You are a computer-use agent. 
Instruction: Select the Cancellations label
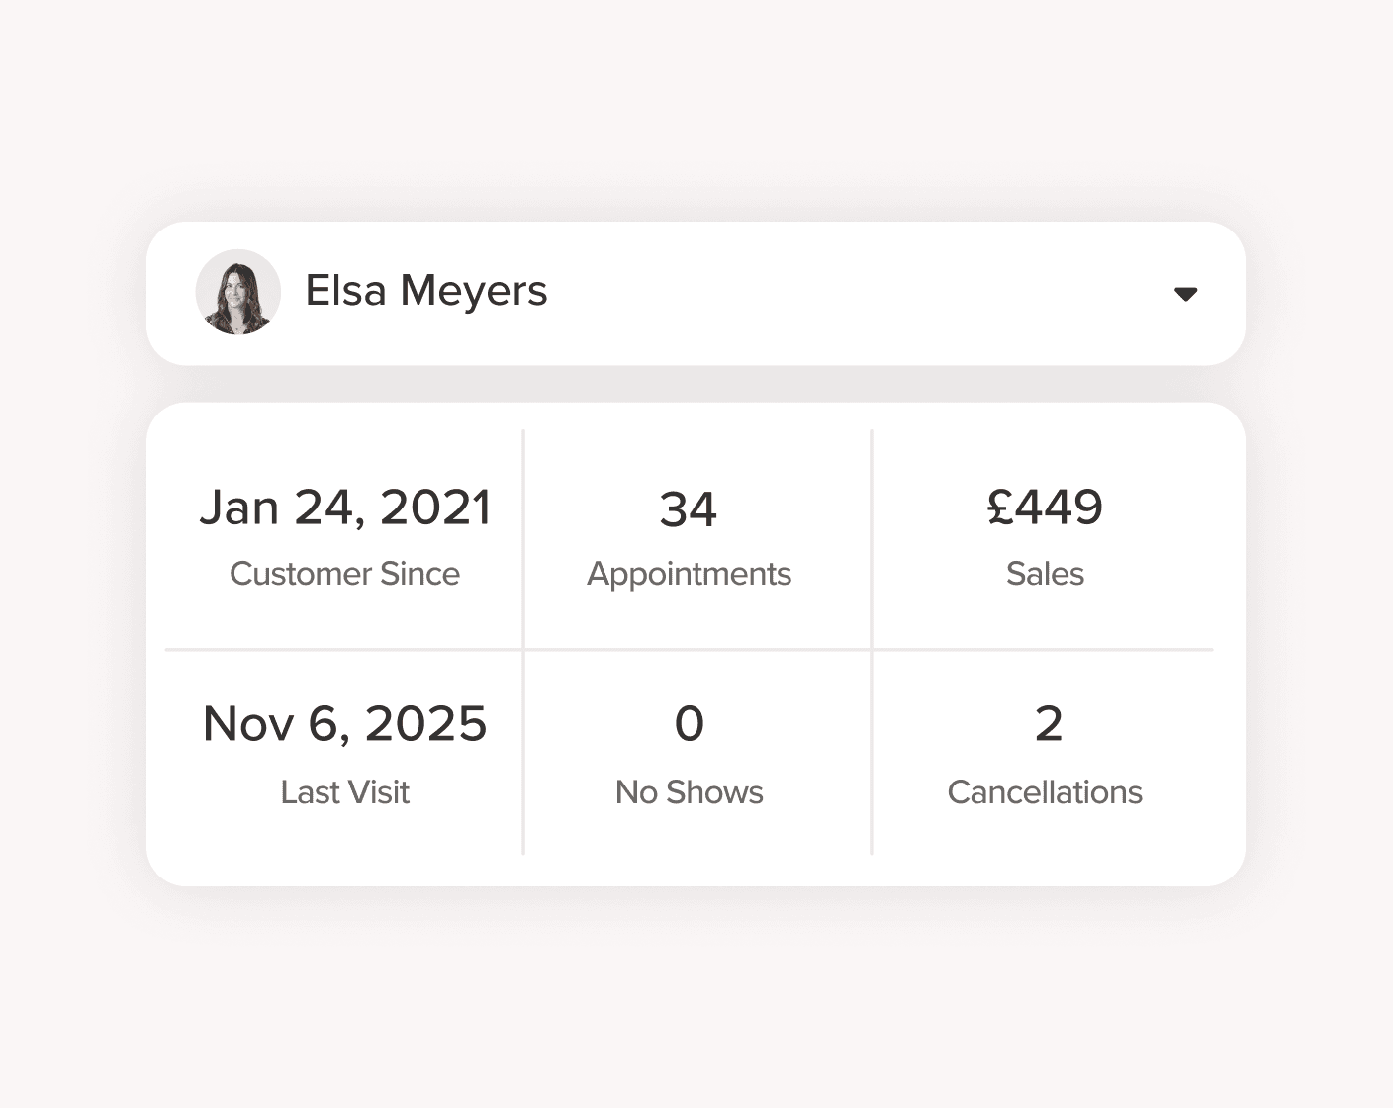[1045, 792]
